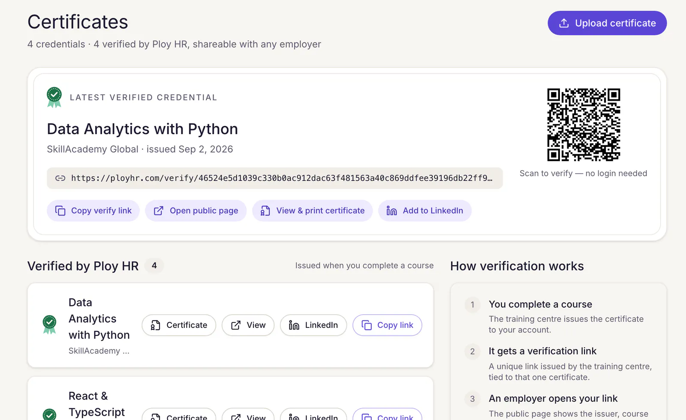Click 'An employer opens your link' step
686x420 pixels.
[553, 399]
